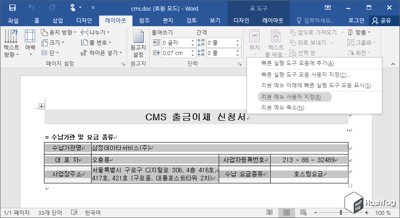This screenshot has width=400, height=218.
Task: Click zoom out minus button
Action: (x=316, y=213)
